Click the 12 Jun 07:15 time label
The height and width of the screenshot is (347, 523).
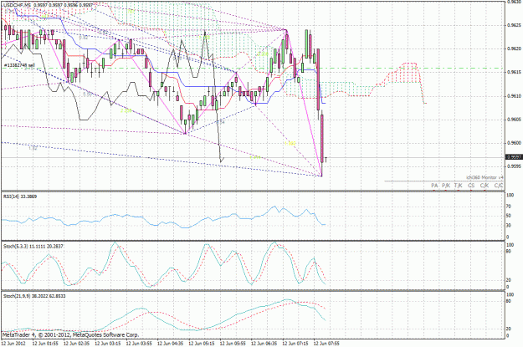[295, 343]
